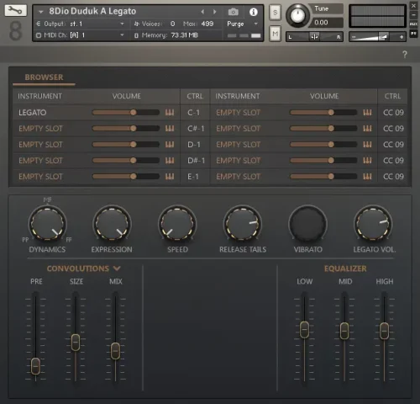Open the Purge dropdown menu
Viewport: 420px width, 404px height.
[x=242, y=24]
